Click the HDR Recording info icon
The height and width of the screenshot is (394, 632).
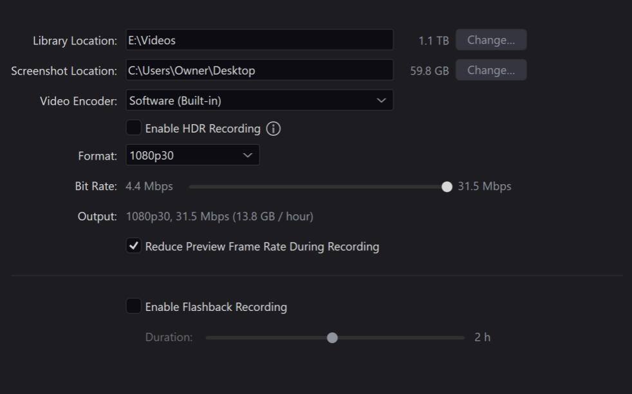click(274, 129)
